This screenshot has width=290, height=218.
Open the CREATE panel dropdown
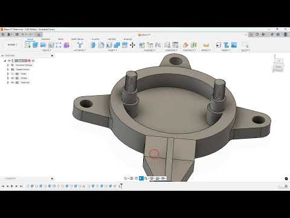(x=47, y=50)
